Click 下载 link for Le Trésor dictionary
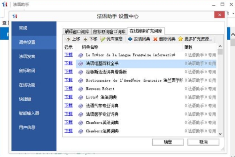The image size is (235, 157). [x=69, y=55]
